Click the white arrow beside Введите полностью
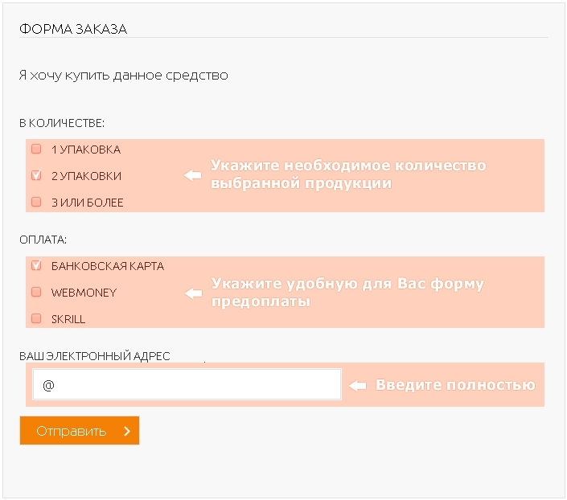This screenshot has width=567, height=500. 358,385
